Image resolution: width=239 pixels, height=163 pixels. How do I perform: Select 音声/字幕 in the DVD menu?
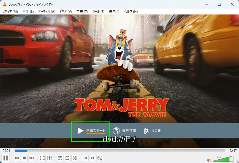click(x=129, y=131)
